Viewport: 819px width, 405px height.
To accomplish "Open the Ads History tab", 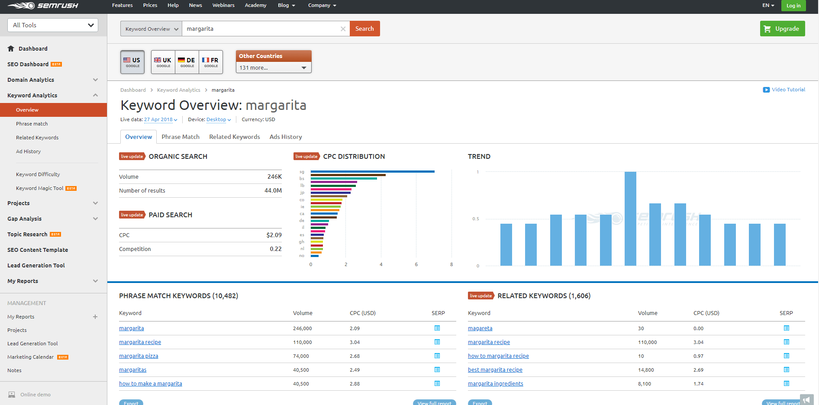I will pos(286,137).
